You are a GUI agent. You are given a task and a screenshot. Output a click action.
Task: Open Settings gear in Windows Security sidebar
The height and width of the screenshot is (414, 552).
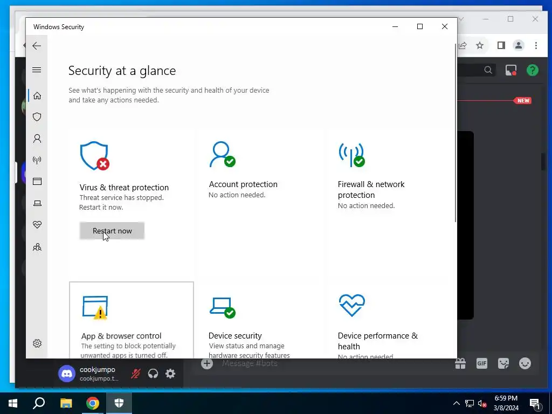point(37,343)
